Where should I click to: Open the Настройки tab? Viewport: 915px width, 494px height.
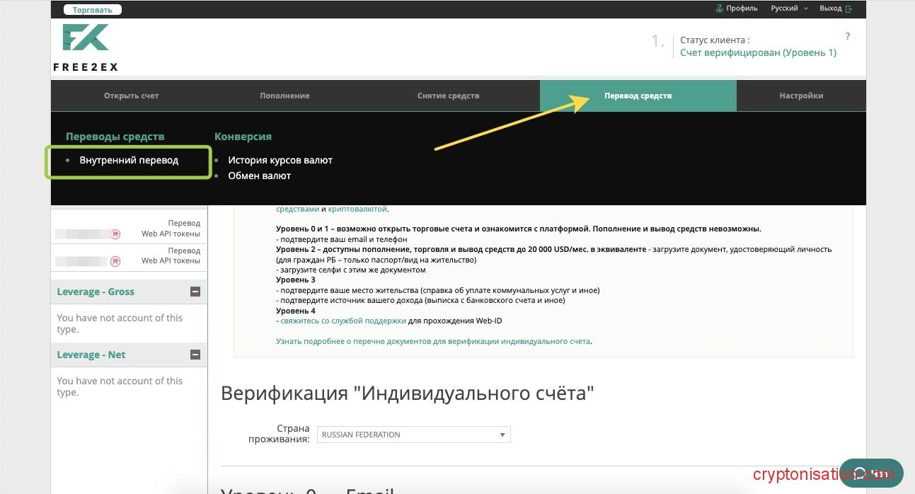click(801, 96)
